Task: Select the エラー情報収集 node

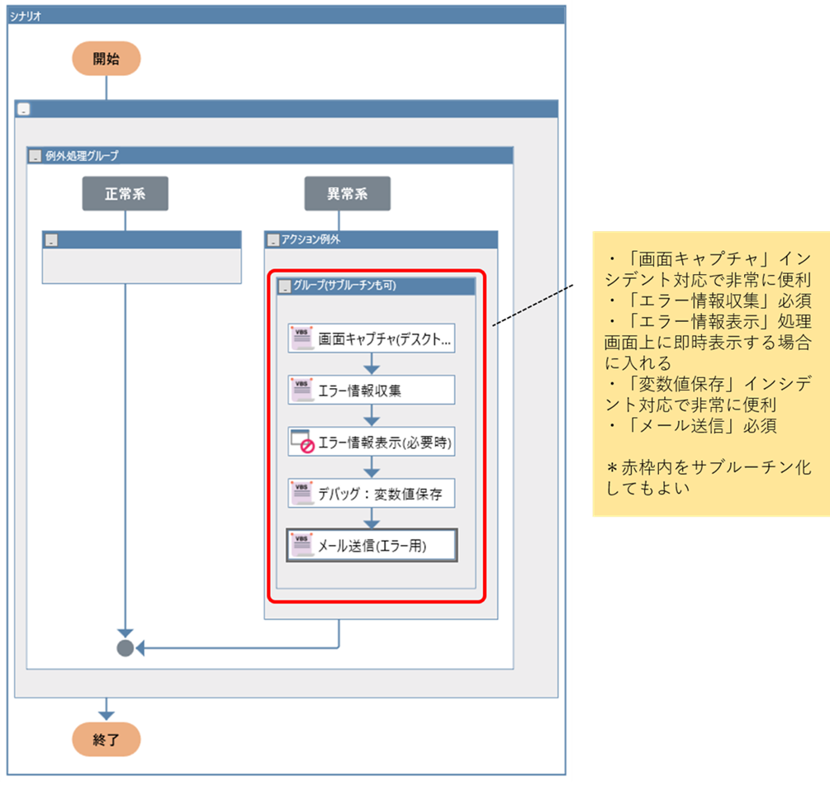Action: (x=371, y=390)
